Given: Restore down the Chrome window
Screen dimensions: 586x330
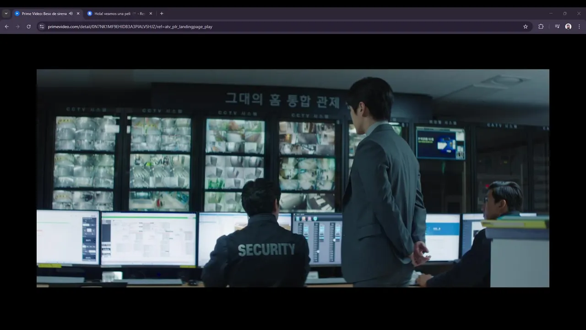Looking at the screenshot, I should 565,13.
